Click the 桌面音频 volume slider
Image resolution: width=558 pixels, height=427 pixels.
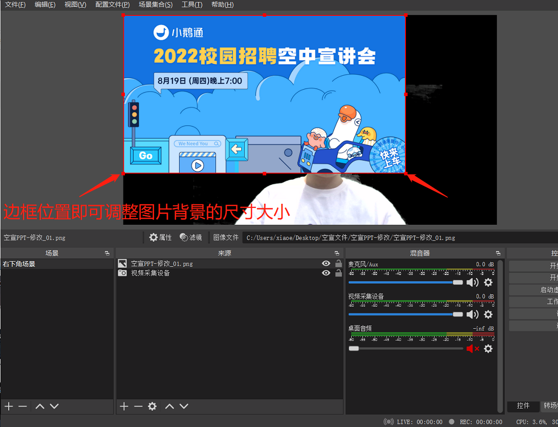pos(405,348)
